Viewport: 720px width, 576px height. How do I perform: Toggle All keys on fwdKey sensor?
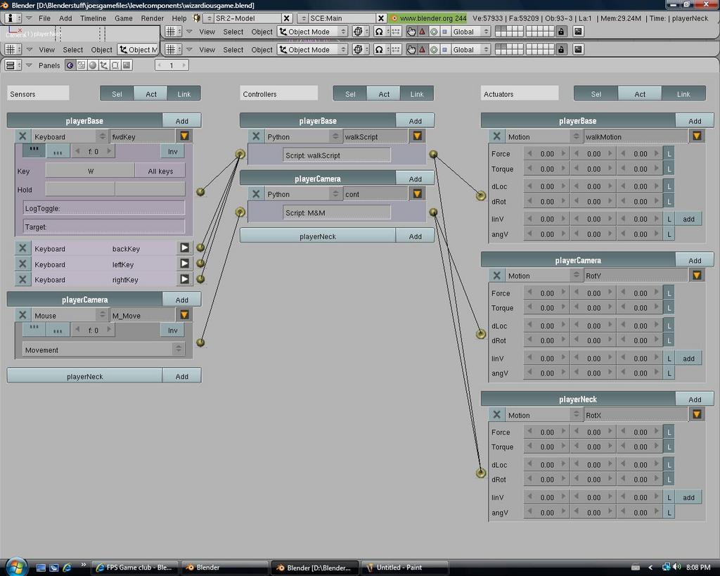[160, 171]
